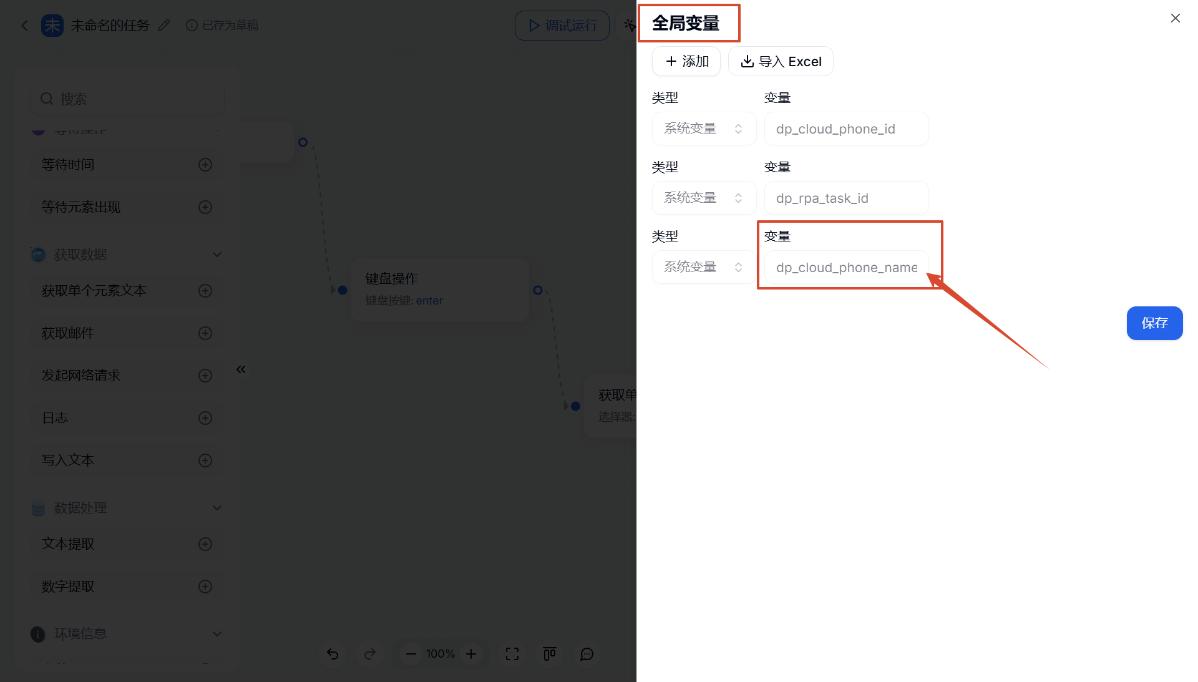Zoom out with the minus button
Image resolution: width=1198 pixels, height=682 pixels.
(x=411, y=654)
